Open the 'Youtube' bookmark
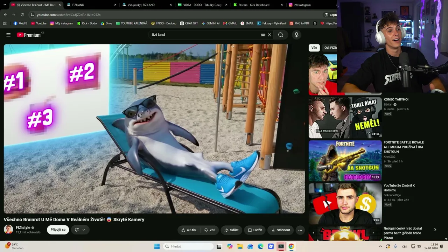The height and width of the screenshot is (252, 448). coord(38,23)
